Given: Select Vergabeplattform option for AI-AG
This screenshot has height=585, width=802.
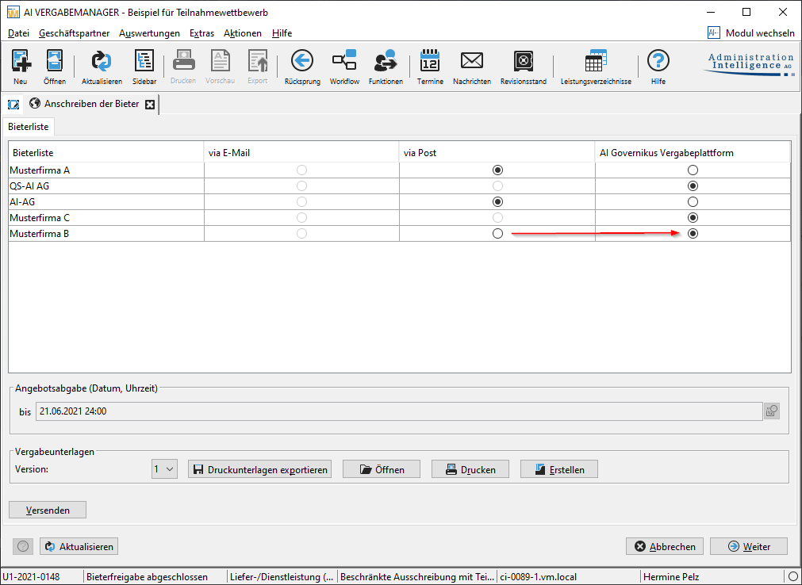Looking at the screenshot, I should pyautogui.click(x=693, y=201).
